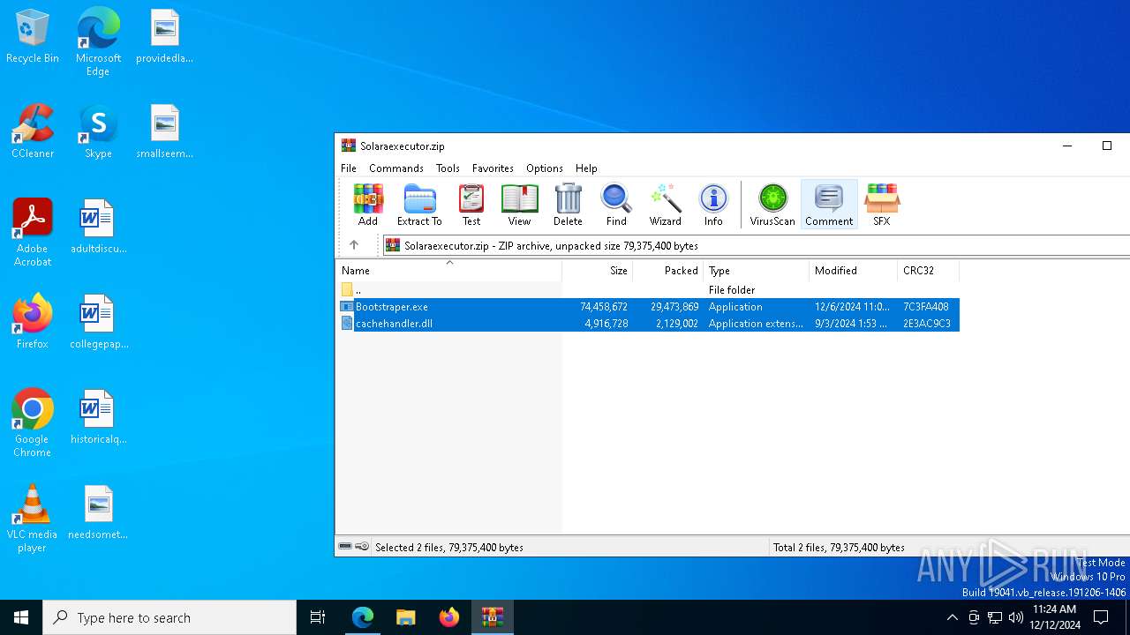Select the adultdiscu... Word document

[x=98, y=227]
